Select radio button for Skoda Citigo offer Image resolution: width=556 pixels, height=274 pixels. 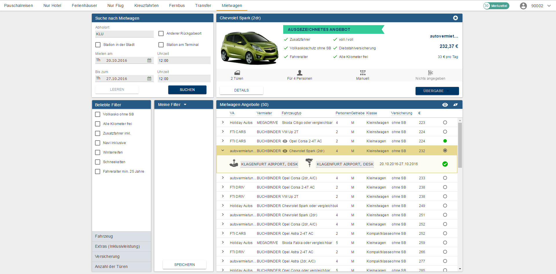(x=445, y=123)
